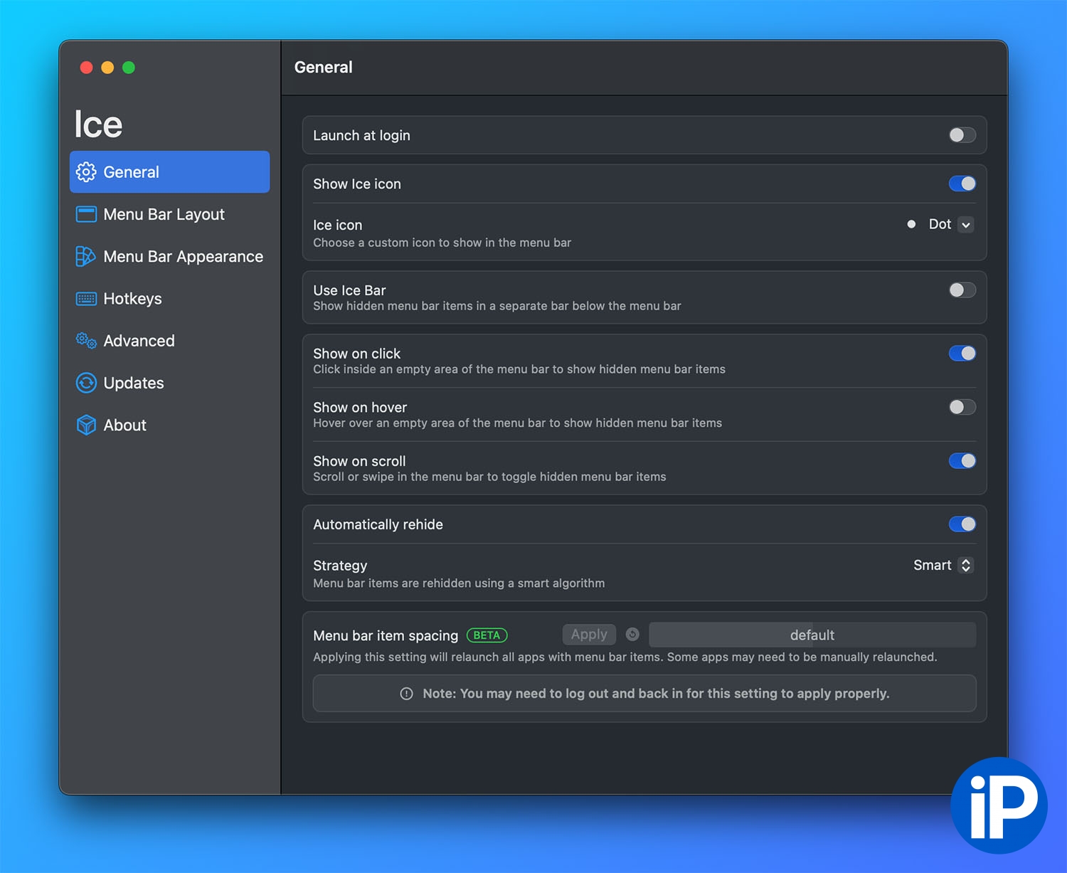Maximize the window using the green button
Screen dimensions: 1067x873
coord(129,68)
